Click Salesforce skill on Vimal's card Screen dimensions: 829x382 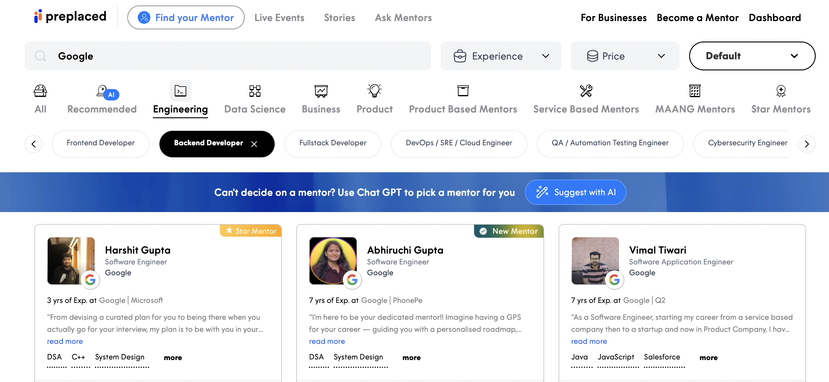[662, 357]
